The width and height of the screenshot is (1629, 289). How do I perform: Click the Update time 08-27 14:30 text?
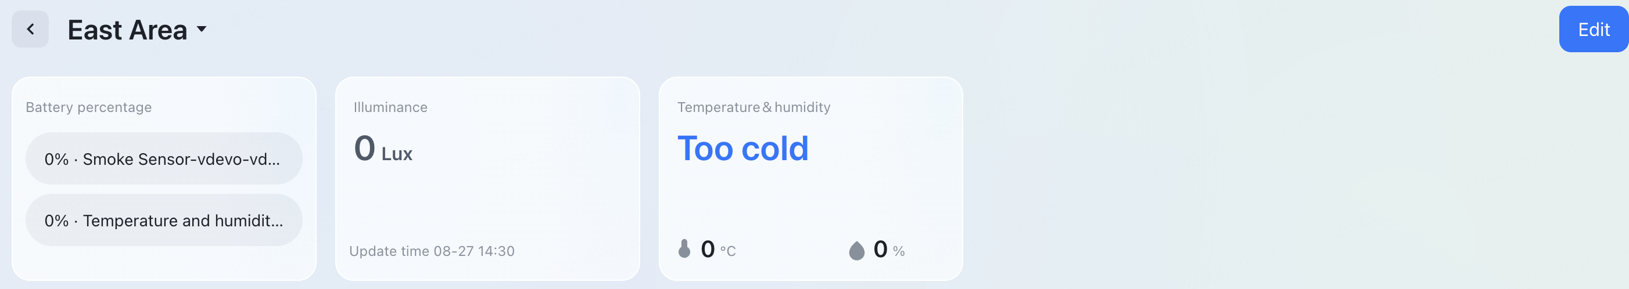[x=432, y=251]
